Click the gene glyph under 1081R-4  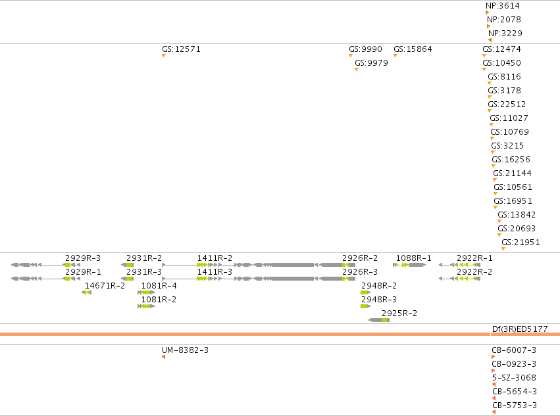click(147, 292)
